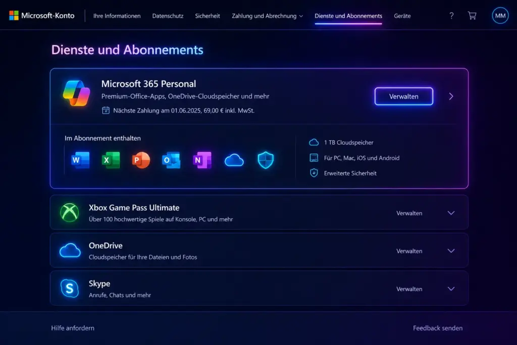Open the shopping cart icon

point(472,16)
